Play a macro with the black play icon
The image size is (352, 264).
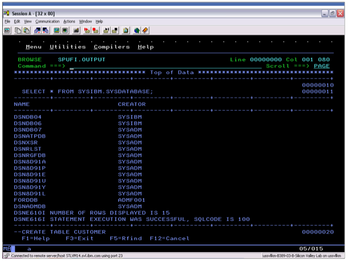click(106, 30)
